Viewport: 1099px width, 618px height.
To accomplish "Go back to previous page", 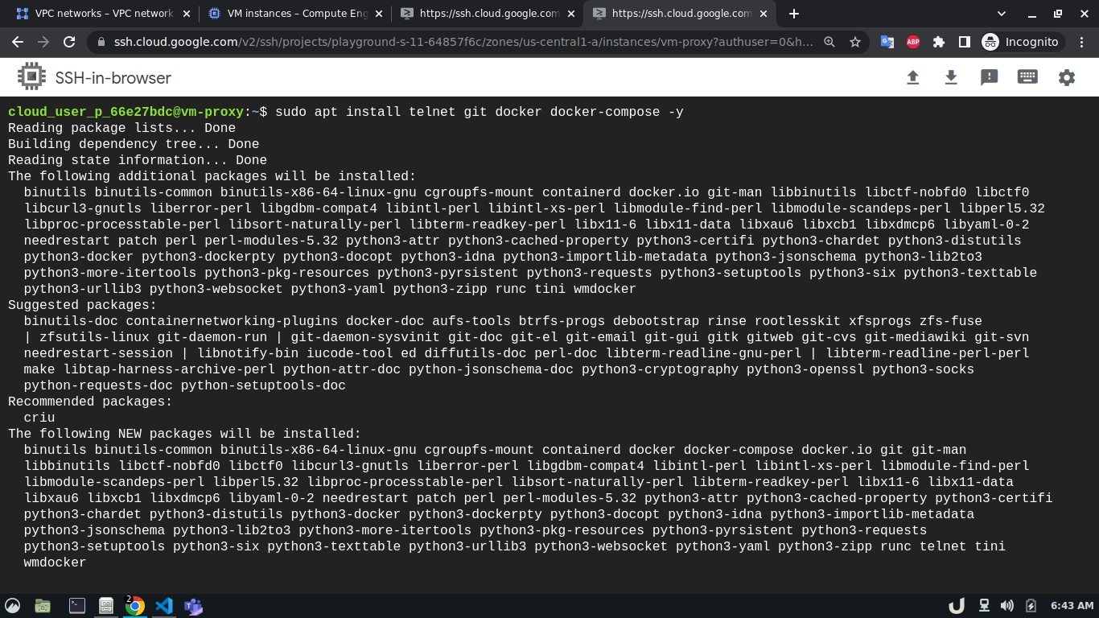I will (x=18, y=42).
